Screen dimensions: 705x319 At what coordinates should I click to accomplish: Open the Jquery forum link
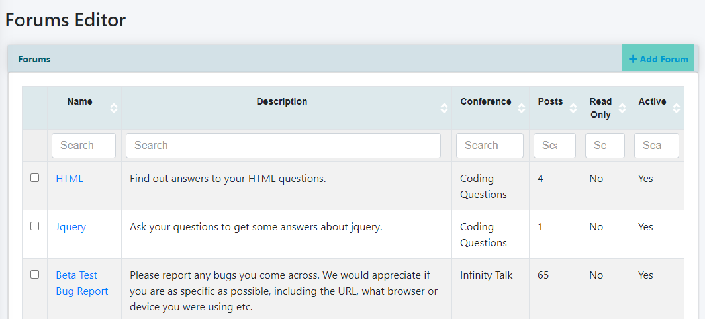pos(71,227)
